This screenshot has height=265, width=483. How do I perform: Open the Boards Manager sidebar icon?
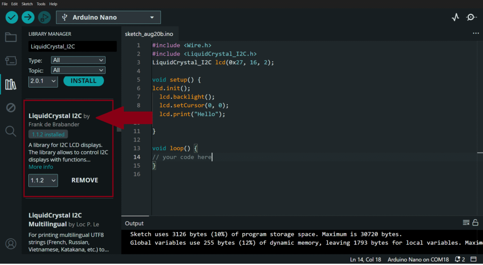[x=10, y=61]
